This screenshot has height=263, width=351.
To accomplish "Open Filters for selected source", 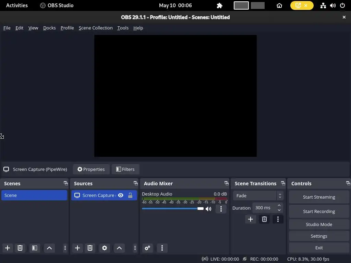I will pyautogui.click(x=125, y=169).
